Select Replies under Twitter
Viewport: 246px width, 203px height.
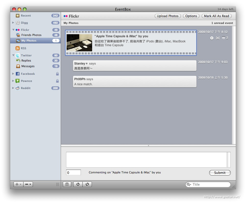click(x=35, y=61)
